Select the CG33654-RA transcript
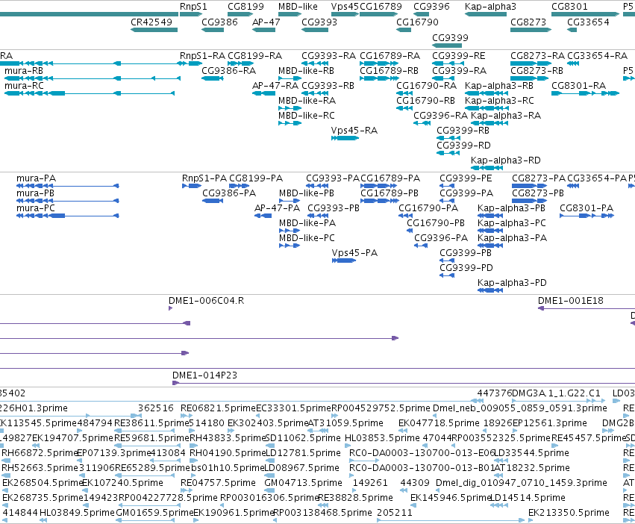The width and height of the screenshot is (635, 524). tap(572, 63)
